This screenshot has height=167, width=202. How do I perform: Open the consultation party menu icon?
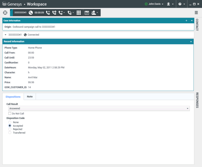coord(94,13)
